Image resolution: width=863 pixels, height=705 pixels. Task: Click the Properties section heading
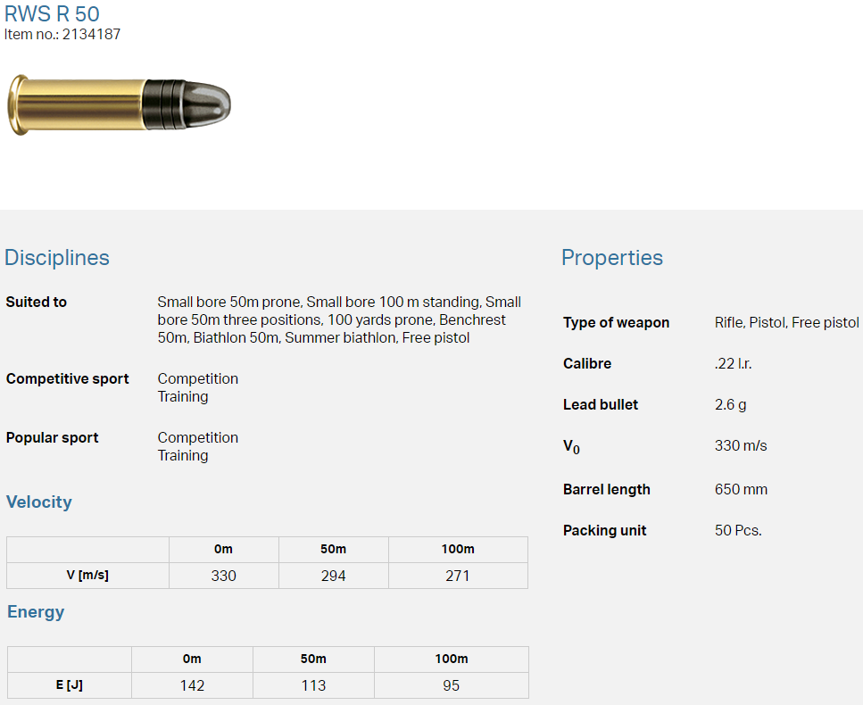[x=612, y=258]
